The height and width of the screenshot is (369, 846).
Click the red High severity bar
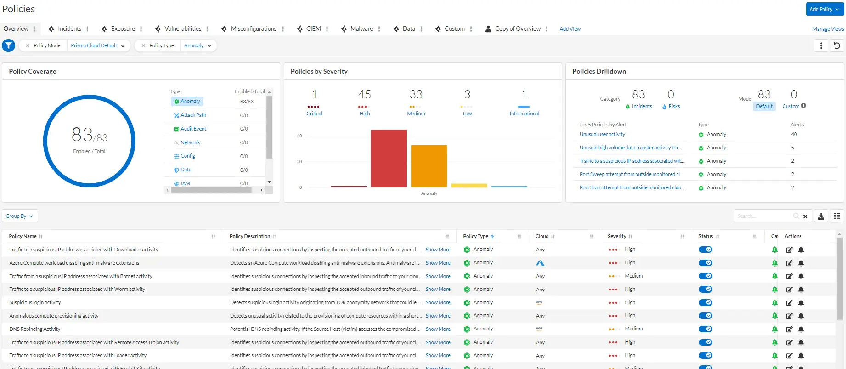389,159
